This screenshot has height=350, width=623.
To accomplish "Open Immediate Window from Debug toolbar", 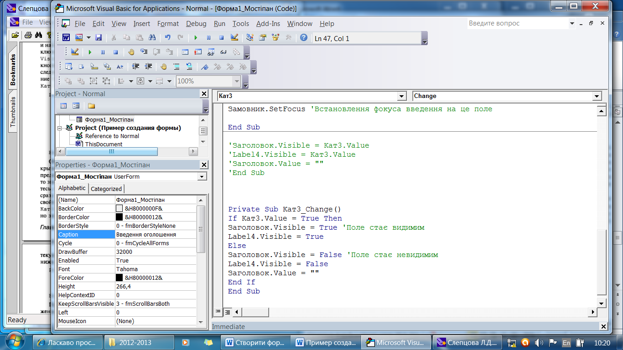I will (198, 52).
